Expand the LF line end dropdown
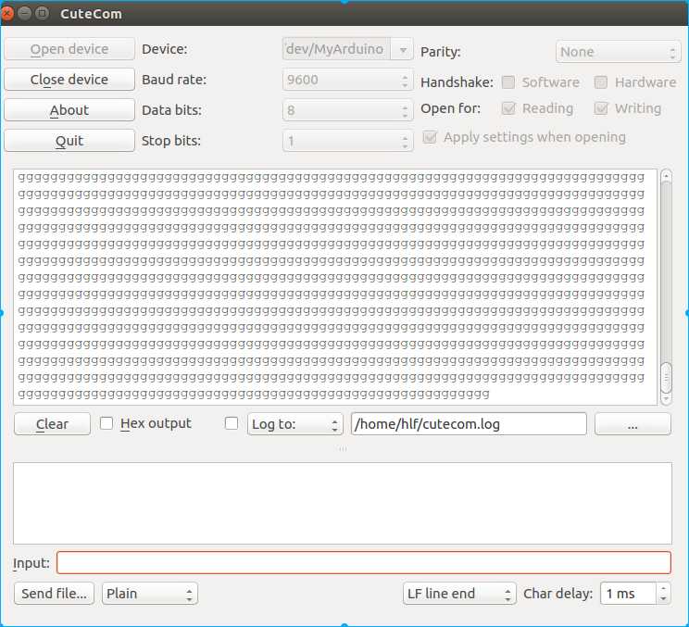 point(458,594)
